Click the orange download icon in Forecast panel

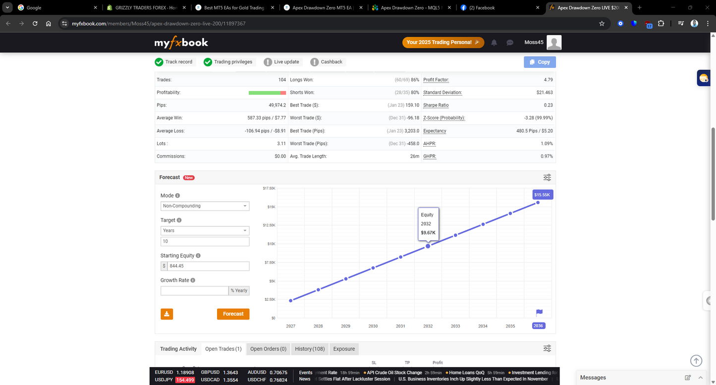(x=166, y=314)
